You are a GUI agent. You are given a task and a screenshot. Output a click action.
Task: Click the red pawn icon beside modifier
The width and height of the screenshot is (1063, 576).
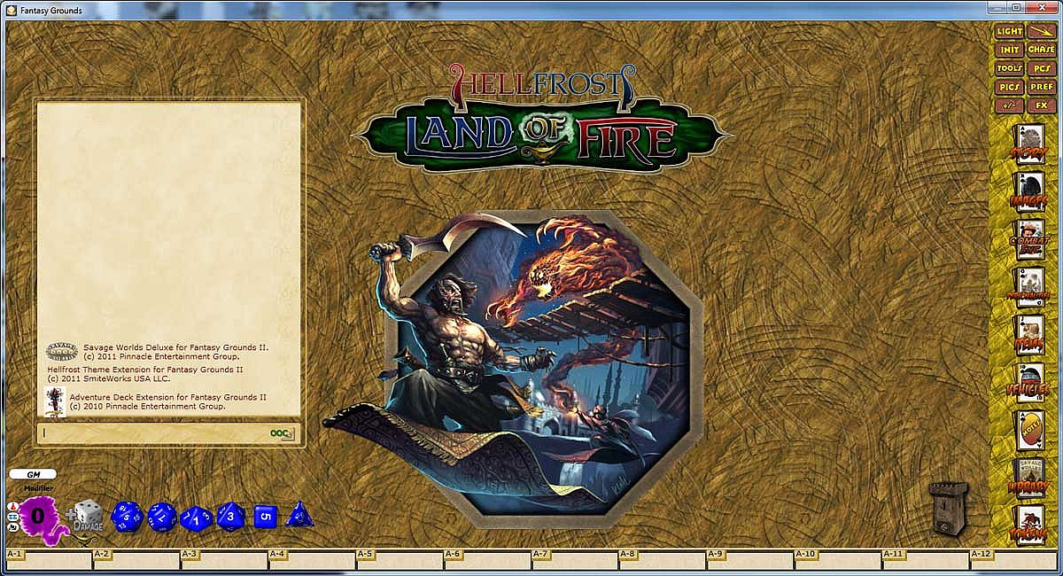click(12, 507)
